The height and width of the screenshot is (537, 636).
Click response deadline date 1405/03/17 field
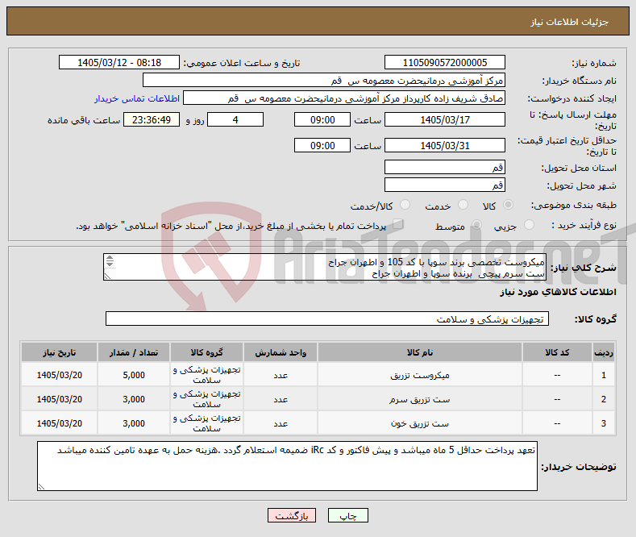click(444, 119)
